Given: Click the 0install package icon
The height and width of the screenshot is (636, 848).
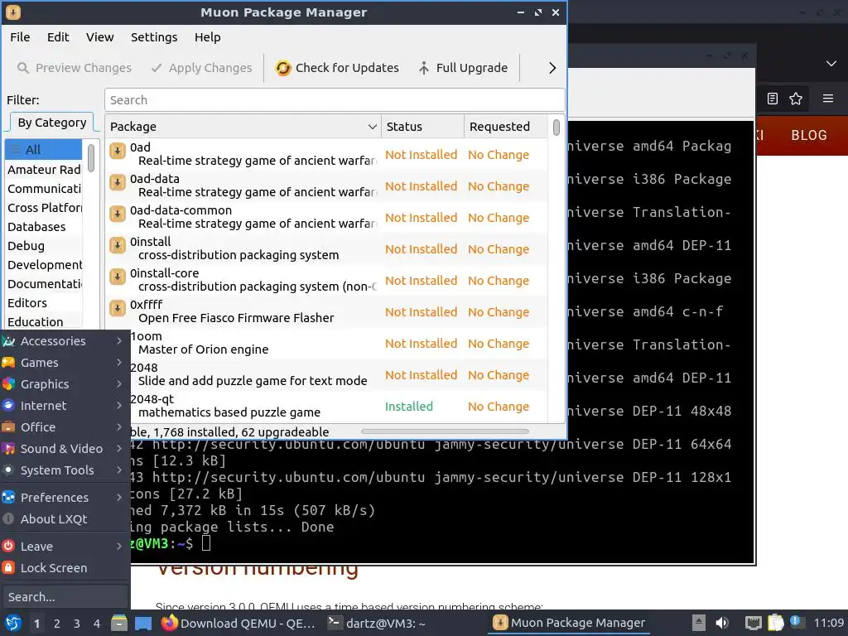Looking at the screenshot, I should [x=118, y=245].
